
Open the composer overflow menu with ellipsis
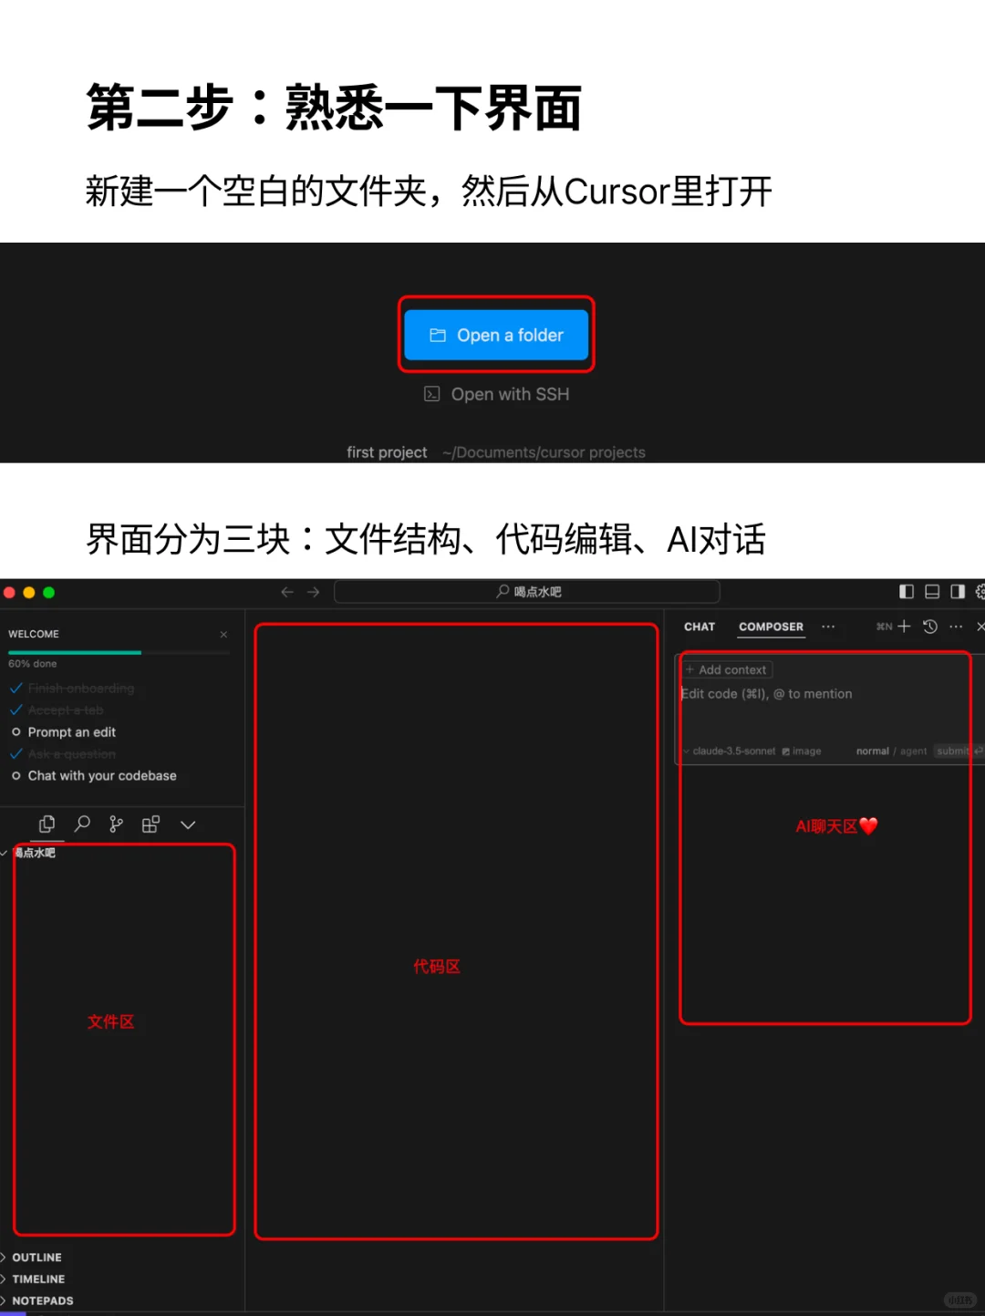coord(828,627)
